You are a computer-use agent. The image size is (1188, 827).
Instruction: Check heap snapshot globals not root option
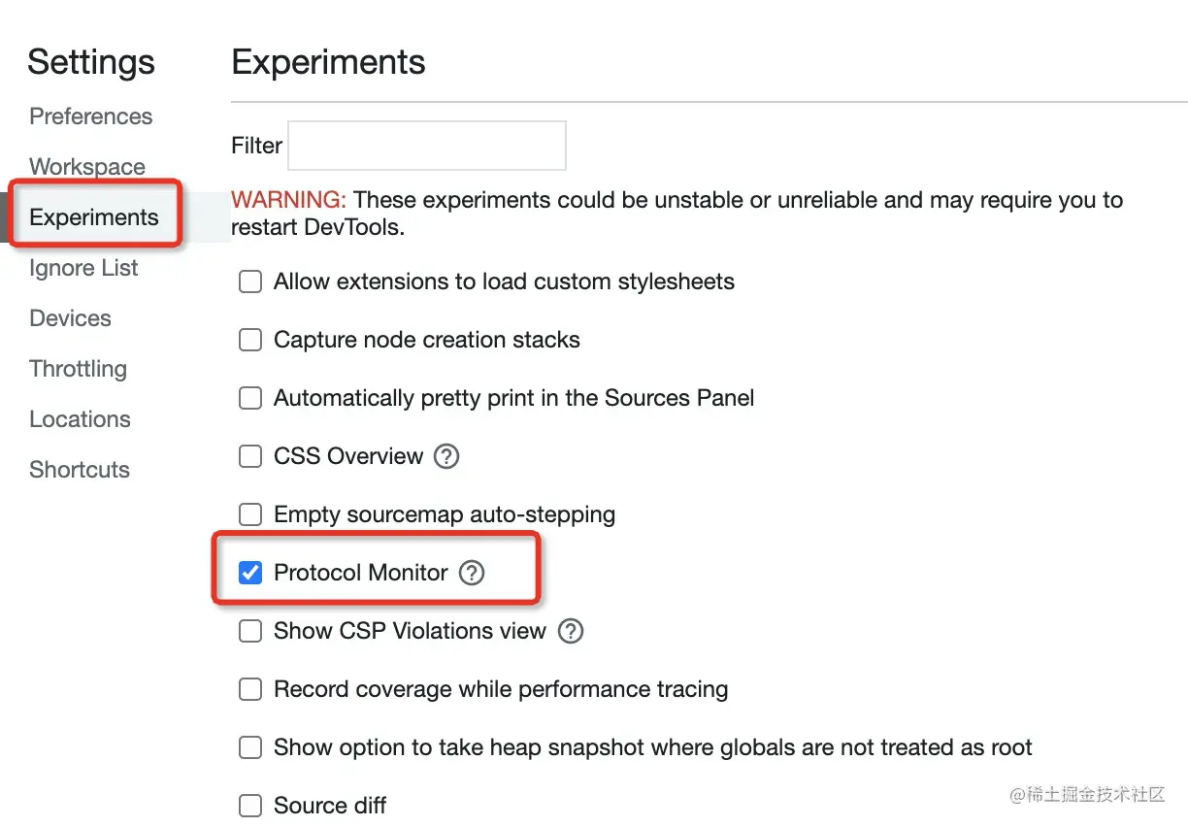pyautogui.click(x=250, y=747)
